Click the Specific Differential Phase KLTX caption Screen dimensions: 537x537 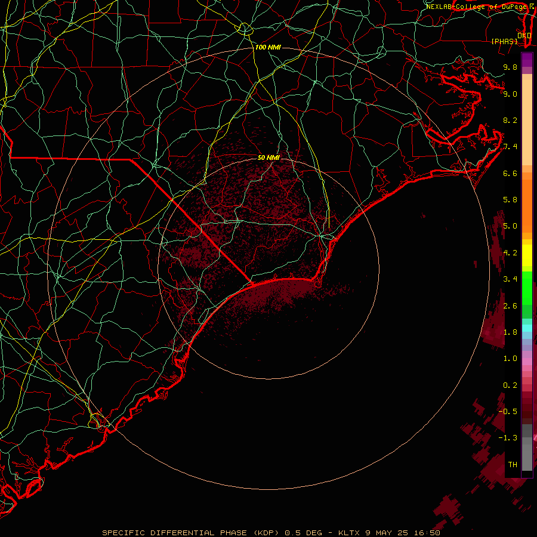pyautogui.click(x=271, y=533)
